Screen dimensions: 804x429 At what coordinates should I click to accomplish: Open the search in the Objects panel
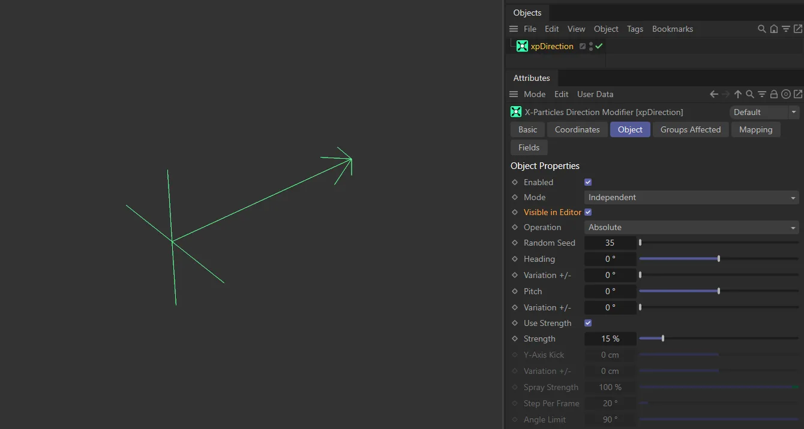pos(761,29)
